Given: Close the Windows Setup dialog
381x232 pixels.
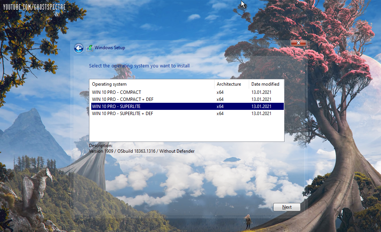Looking at the screenshot, I should coord(298,43).
